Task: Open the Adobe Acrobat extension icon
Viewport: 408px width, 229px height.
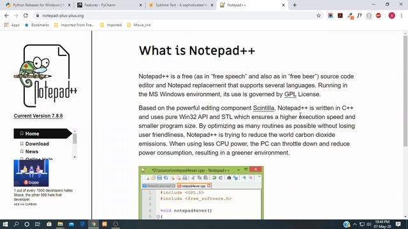Action: pyautogui.click(x=340, y=15)
